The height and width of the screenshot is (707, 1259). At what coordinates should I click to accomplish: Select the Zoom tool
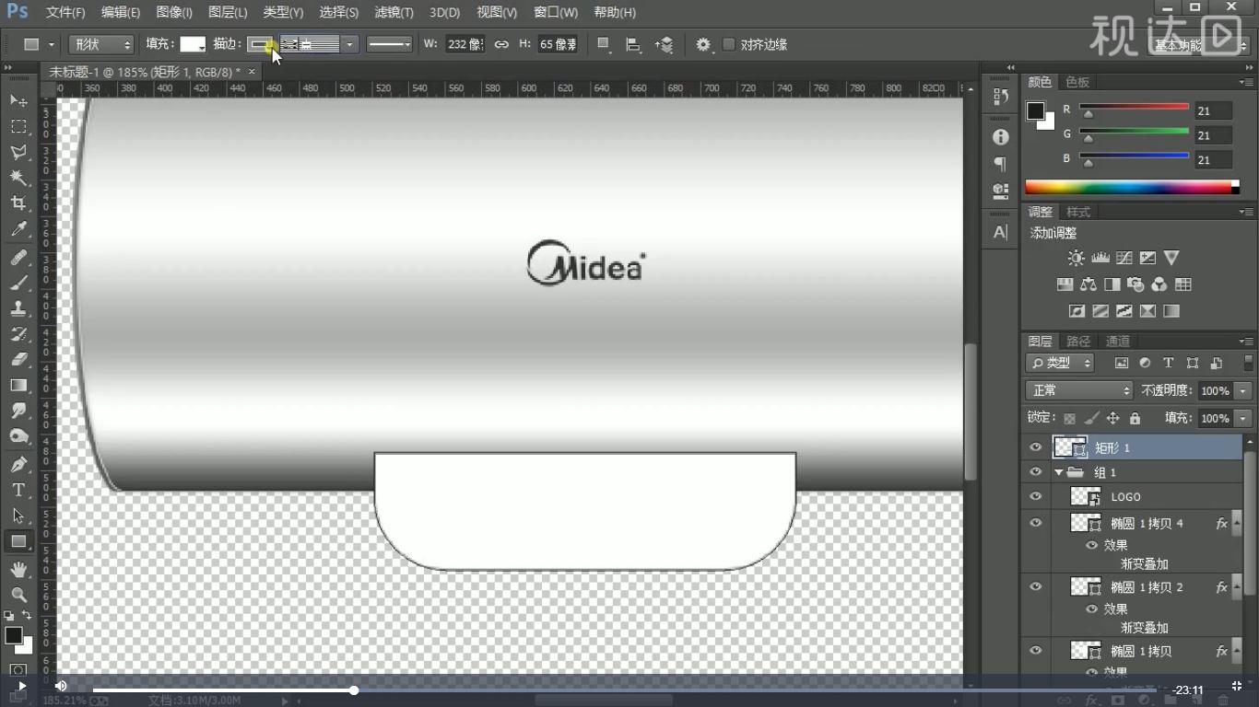click(x=18, y=596)
